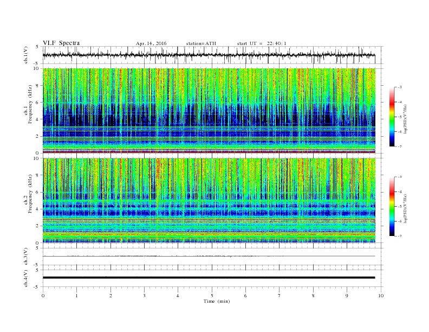Screen dimensions: 429x332
Task: Click the 'ch.1(V)' waveform axis label
Action: pos(26,55)
